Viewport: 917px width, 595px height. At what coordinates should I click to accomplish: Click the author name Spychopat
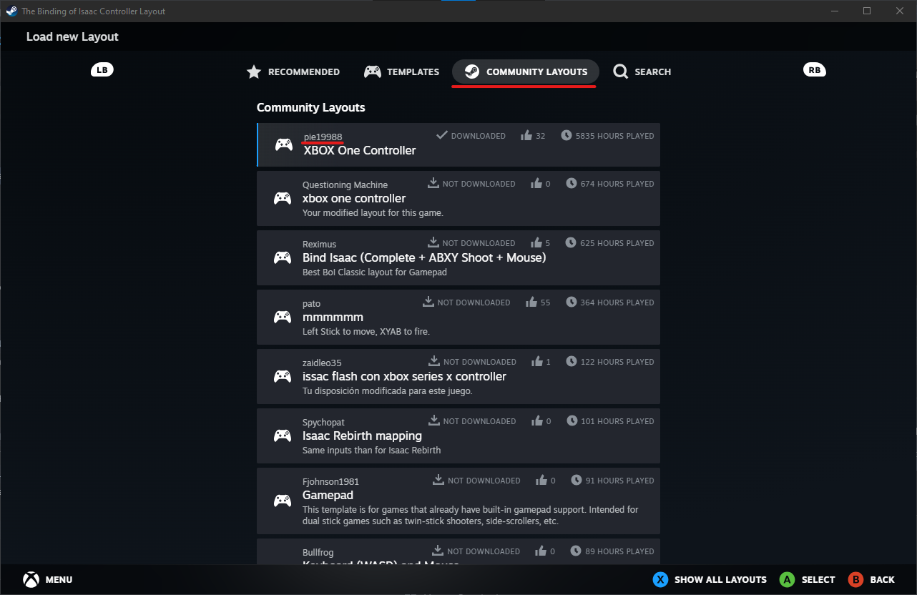[x=323, y=422]
